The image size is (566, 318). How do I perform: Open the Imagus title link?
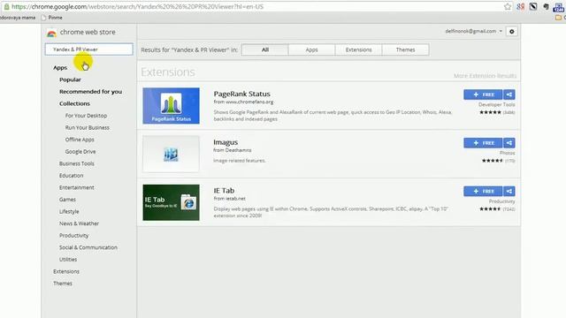click(226, 142)
